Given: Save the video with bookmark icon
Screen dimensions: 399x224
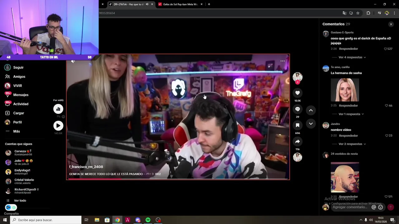Looking at the screenshot, I should tap(297, 125).
